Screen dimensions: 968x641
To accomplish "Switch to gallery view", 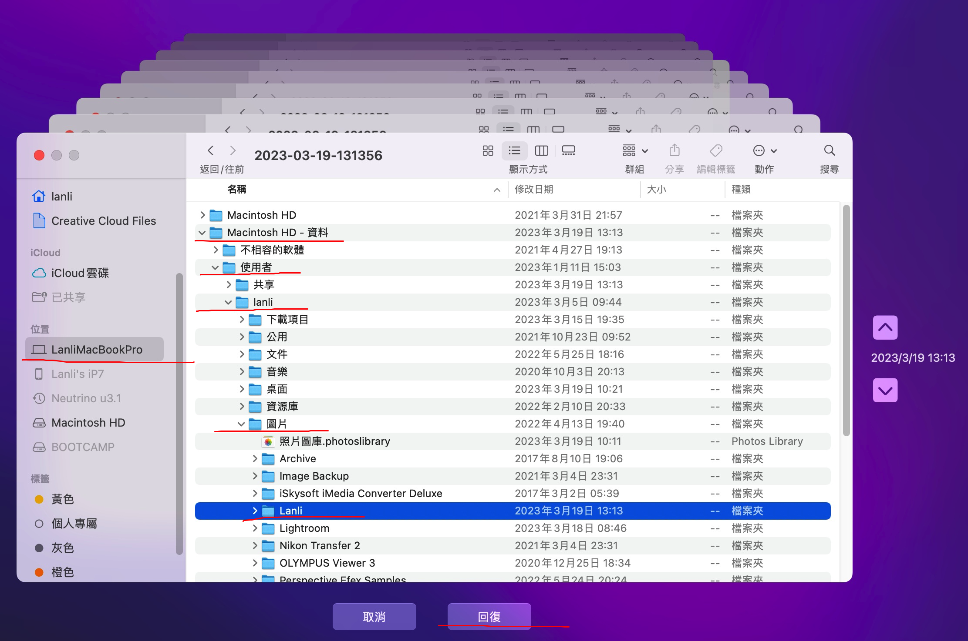I will [568, 151].
